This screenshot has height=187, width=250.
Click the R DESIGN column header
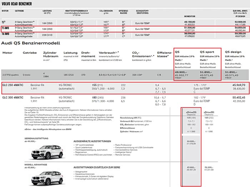click(240, 16)
